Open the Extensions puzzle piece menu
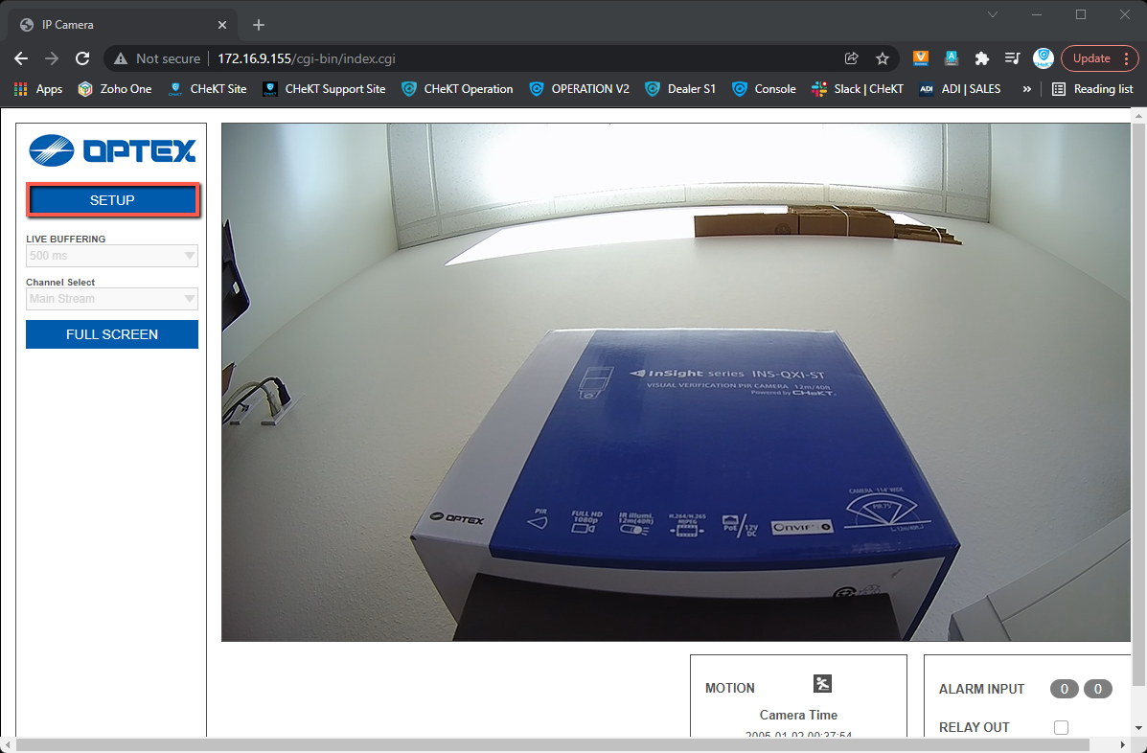 coord(981,58)
